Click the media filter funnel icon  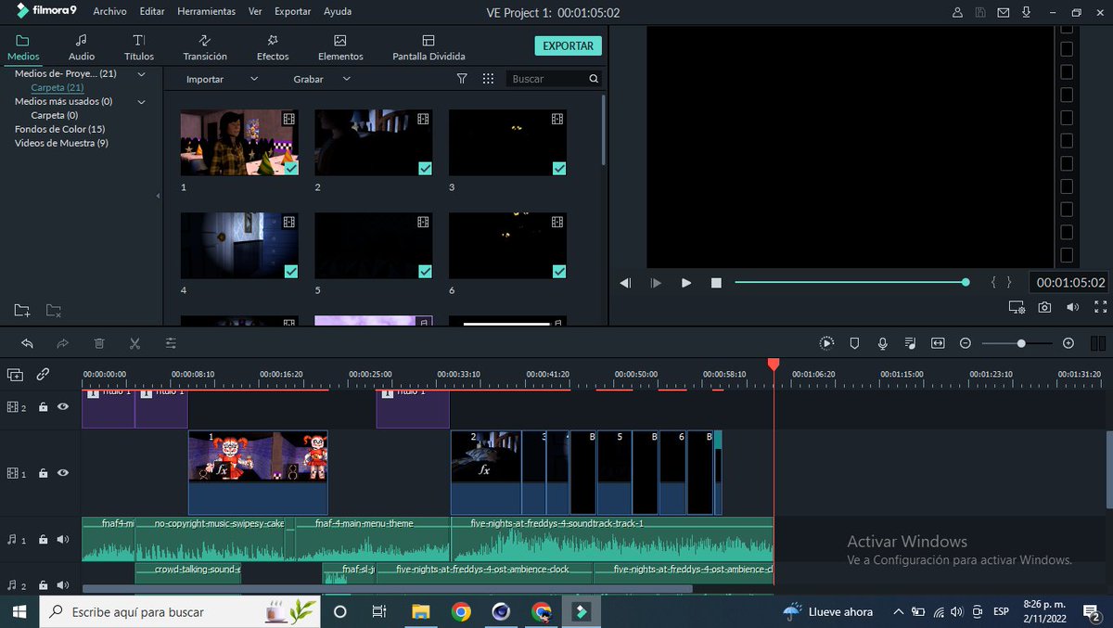click(x=462, y=79)
